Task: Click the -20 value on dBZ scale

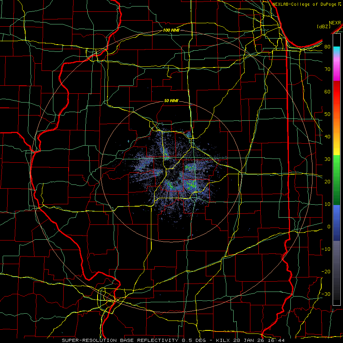Action: pyautogui.click(x=326, y=272)
